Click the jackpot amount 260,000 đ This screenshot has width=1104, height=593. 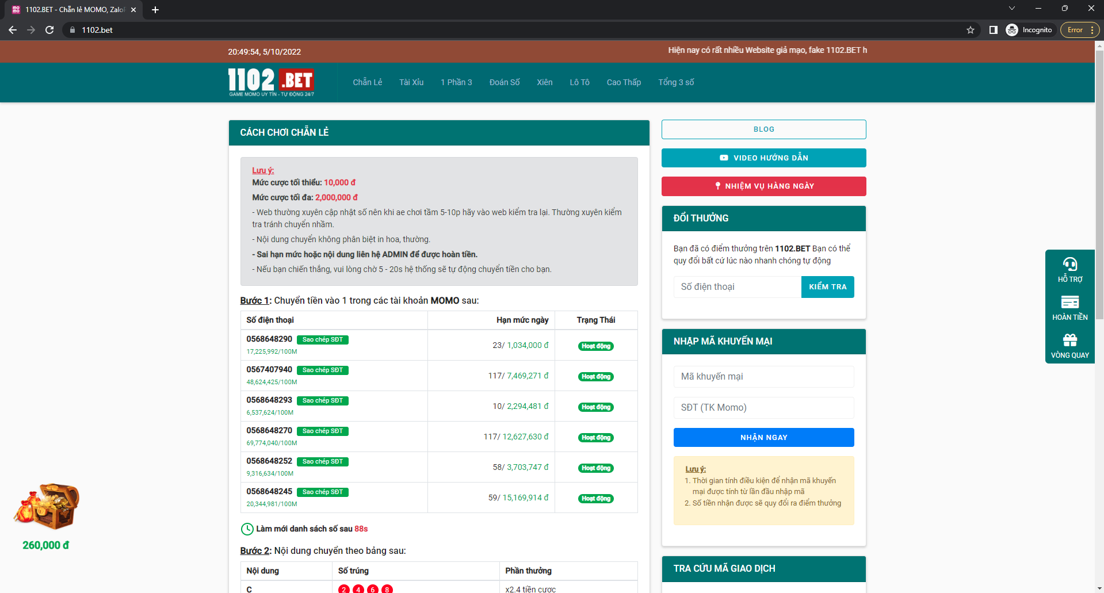(46, 545)
